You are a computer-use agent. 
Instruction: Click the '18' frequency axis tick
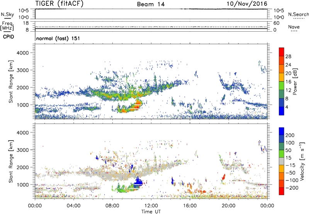pos(26,23)
